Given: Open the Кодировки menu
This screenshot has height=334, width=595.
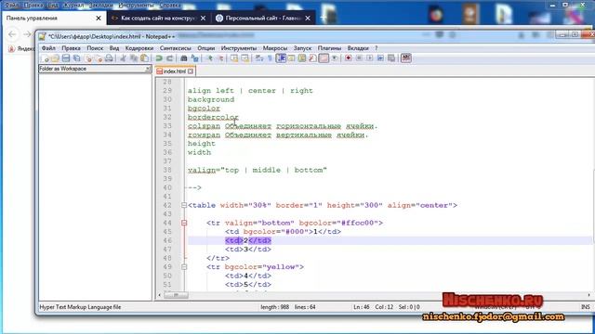Looking at the screenshot, I should pos(139,48).
